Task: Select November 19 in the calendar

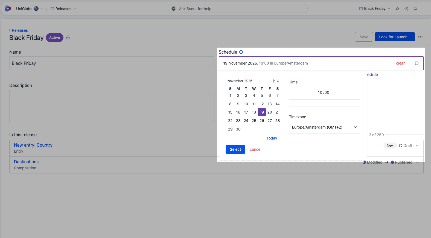Action: [x=262, y=112]
